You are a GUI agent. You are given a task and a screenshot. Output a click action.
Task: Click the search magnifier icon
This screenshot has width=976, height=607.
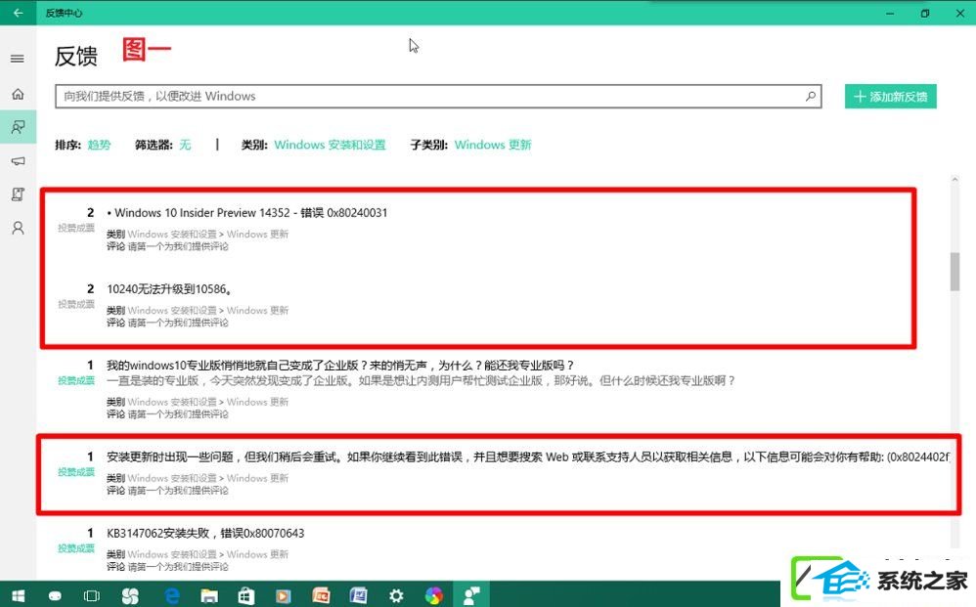[x=810, y=97]
